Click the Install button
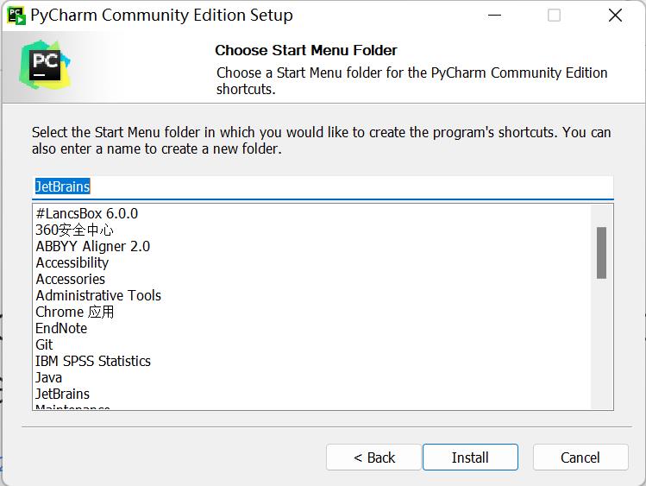The width and height of the screenshot is (646, 486). tap(470, 458)
